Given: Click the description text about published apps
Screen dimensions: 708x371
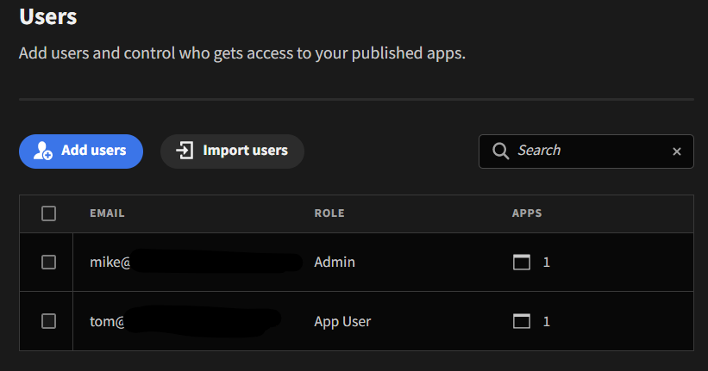Looking at the screenshot, I should (x=242, y=53).
